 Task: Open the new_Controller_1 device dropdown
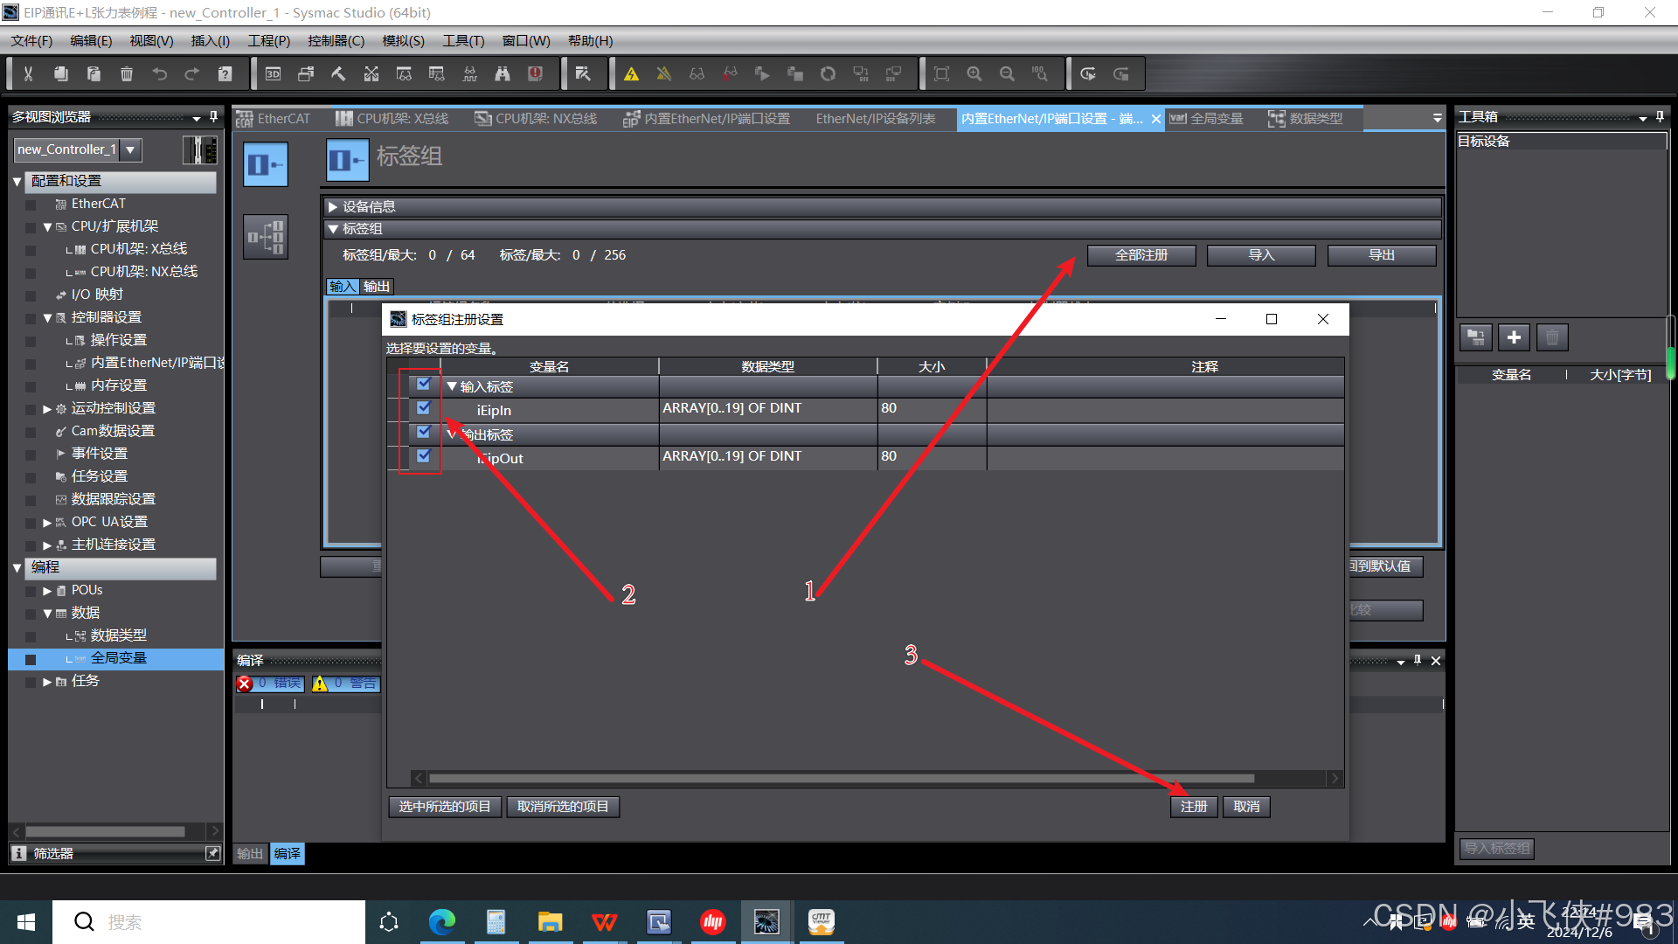[x=130, y=149]
